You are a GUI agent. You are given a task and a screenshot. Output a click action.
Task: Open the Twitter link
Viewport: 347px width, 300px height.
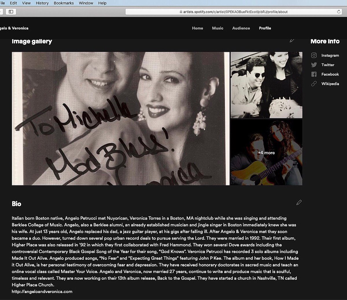pos(328,65)
